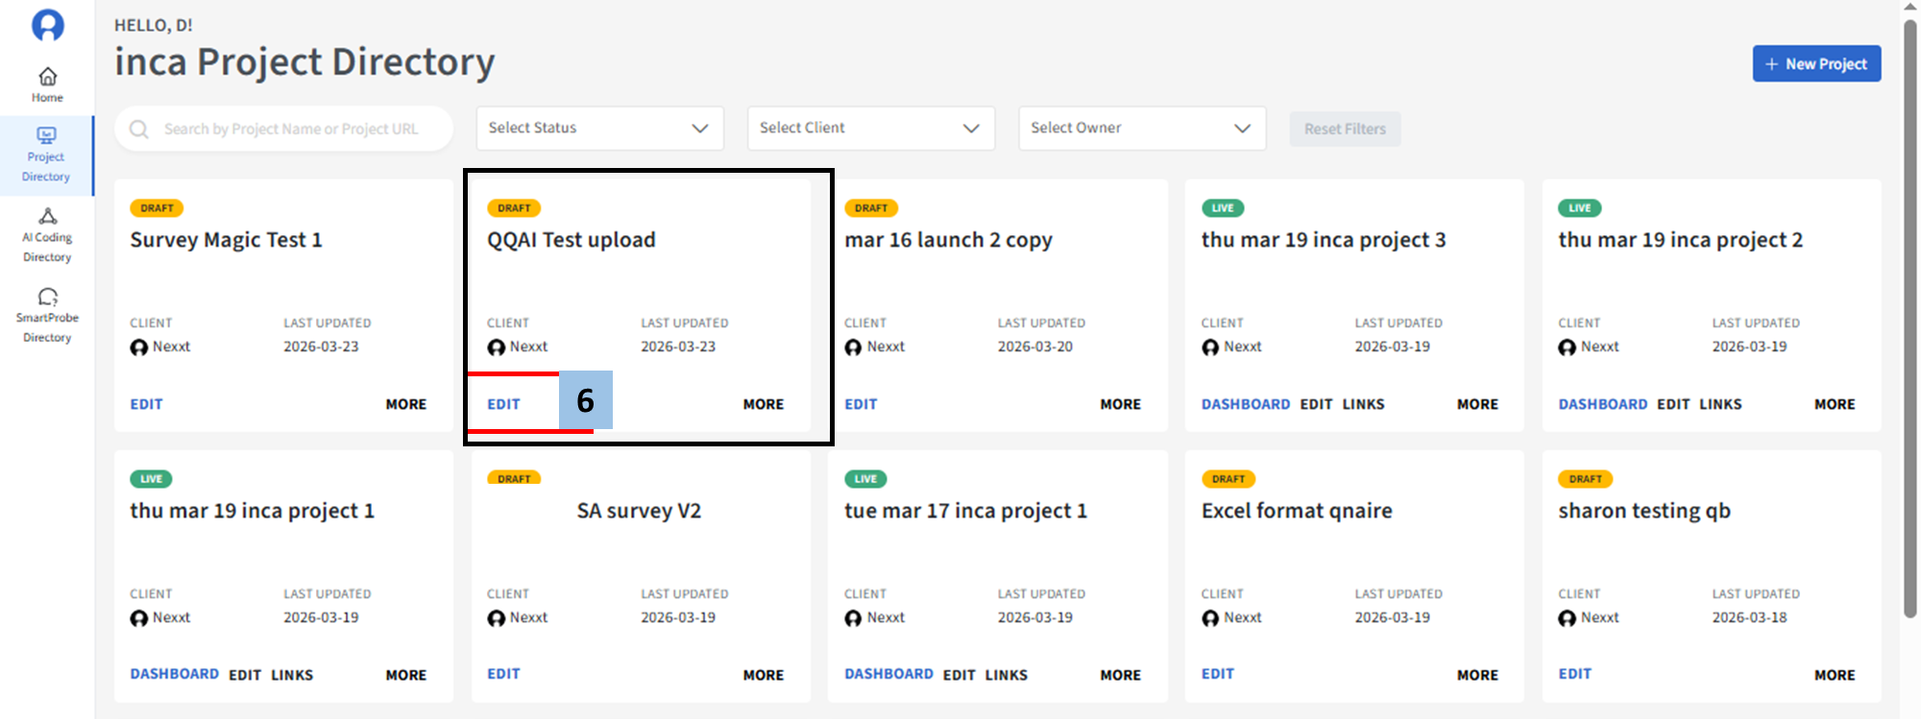This screenshot has width=1921, height=719.
Task: Open the Select Owner dropdown
Action: click(1141, 129)
